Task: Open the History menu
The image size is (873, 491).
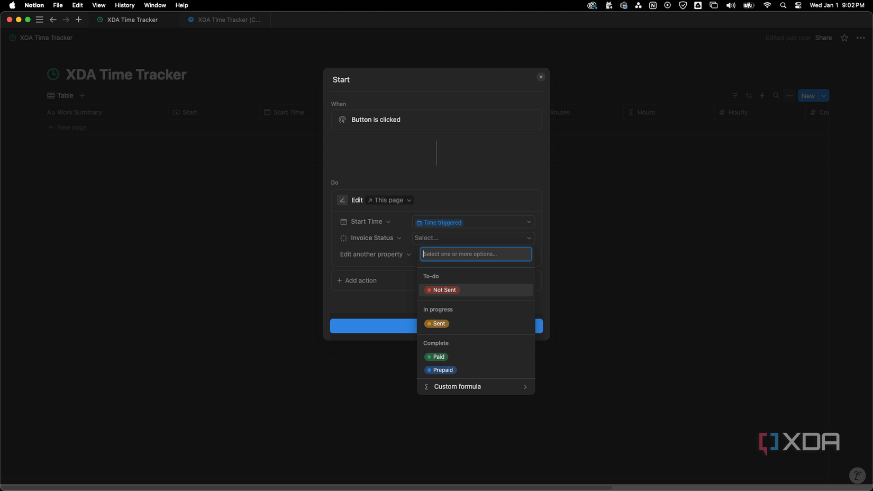Action: [125, 5]
